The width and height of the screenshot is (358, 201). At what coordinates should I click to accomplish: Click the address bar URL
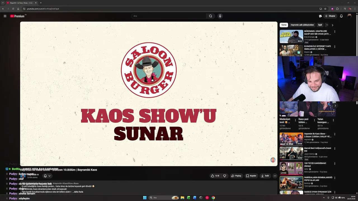pyautogui.click(x=43, y=9)
